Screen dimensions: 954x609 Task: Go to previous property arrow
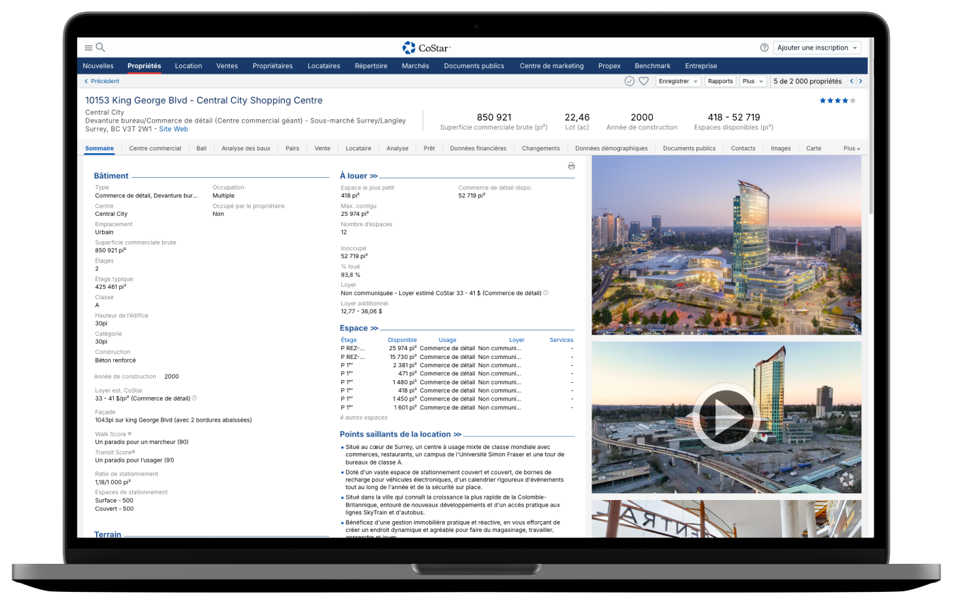coord(851,81)
